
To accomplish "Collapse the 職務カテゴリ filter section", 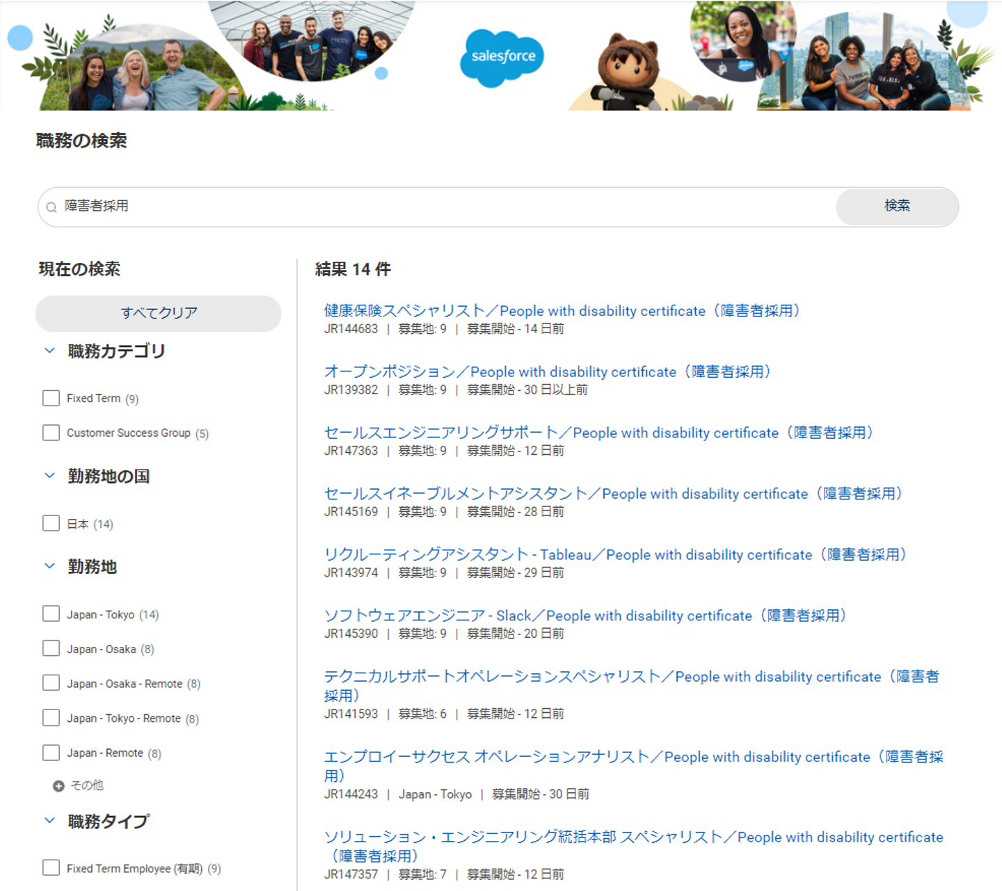I will [x=49, y=351].
